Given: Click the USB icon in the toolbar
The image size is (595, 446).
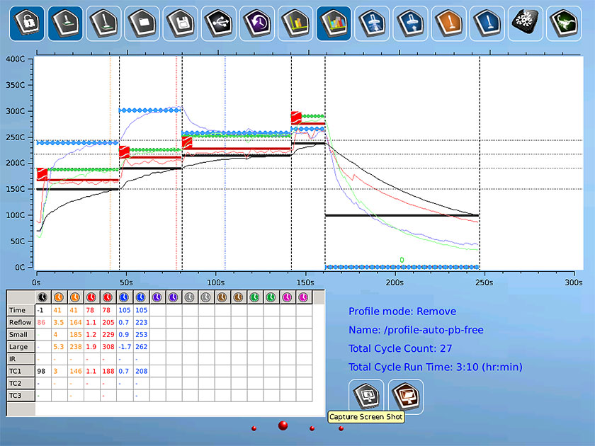Looking at the screenshot, I should (219, 23).
